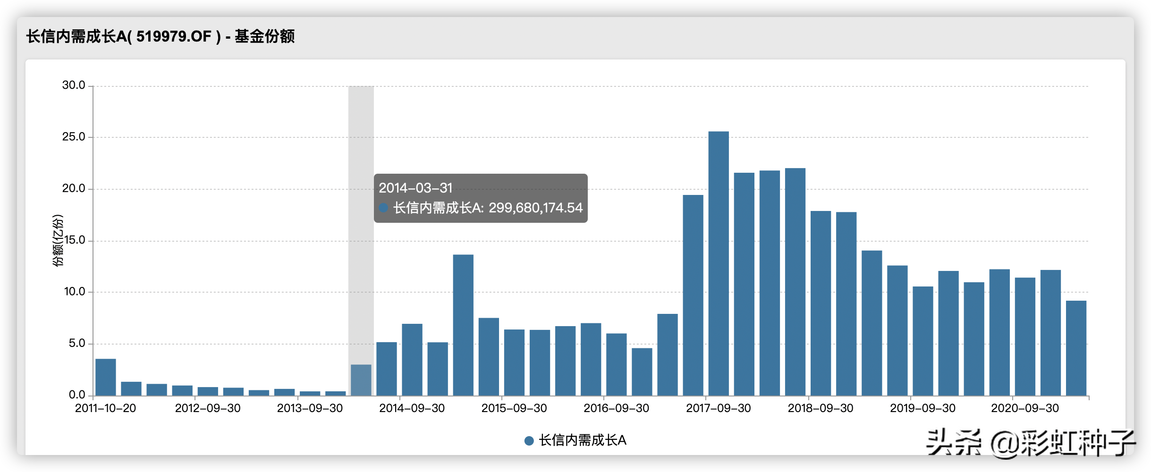The height and width of the screenshot is (472, 1151).
Task: Click the 10.0 y-axis label
Action: click(x=75, y=292)
